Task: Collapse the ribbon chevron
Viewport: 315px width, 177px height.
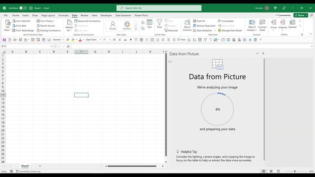Action: (x=311, y=34)
